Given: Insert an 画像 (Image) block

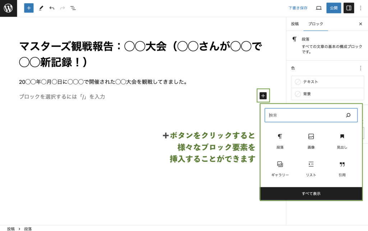Looking at the screenshot, I should click(x=311, y=141).
